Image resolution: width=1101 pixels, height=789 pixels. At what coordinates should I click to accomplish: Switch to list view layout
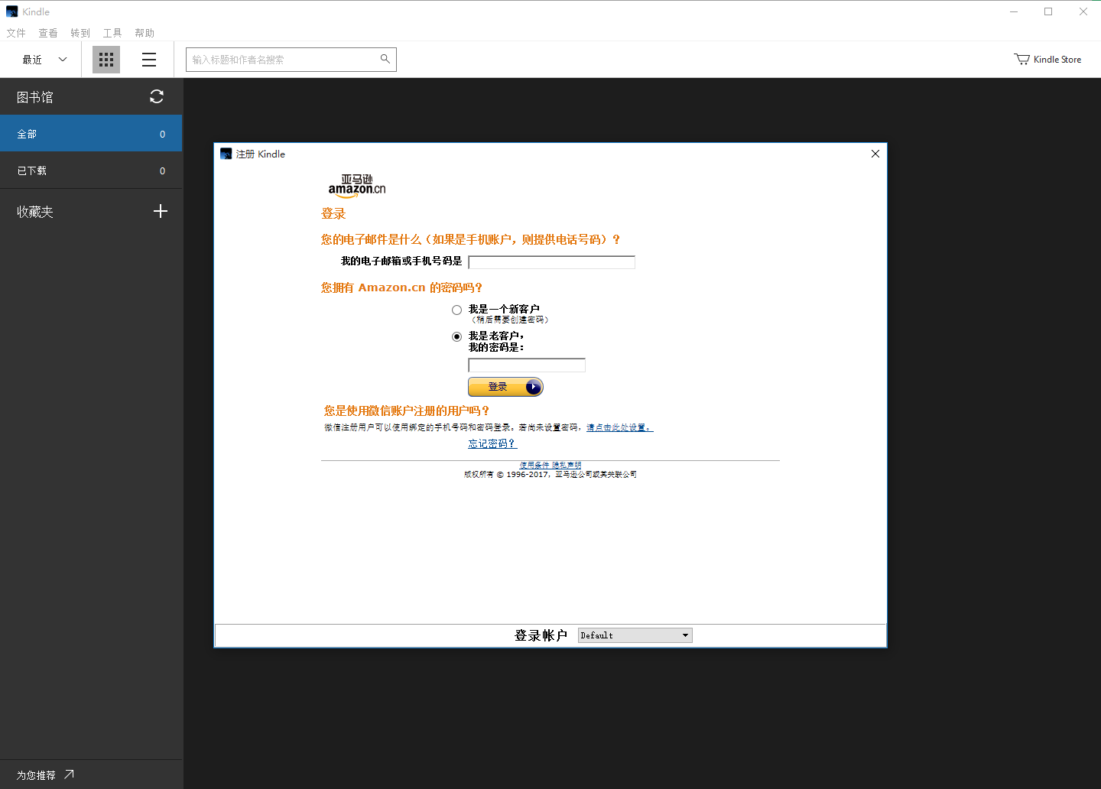tap(149, 60)
